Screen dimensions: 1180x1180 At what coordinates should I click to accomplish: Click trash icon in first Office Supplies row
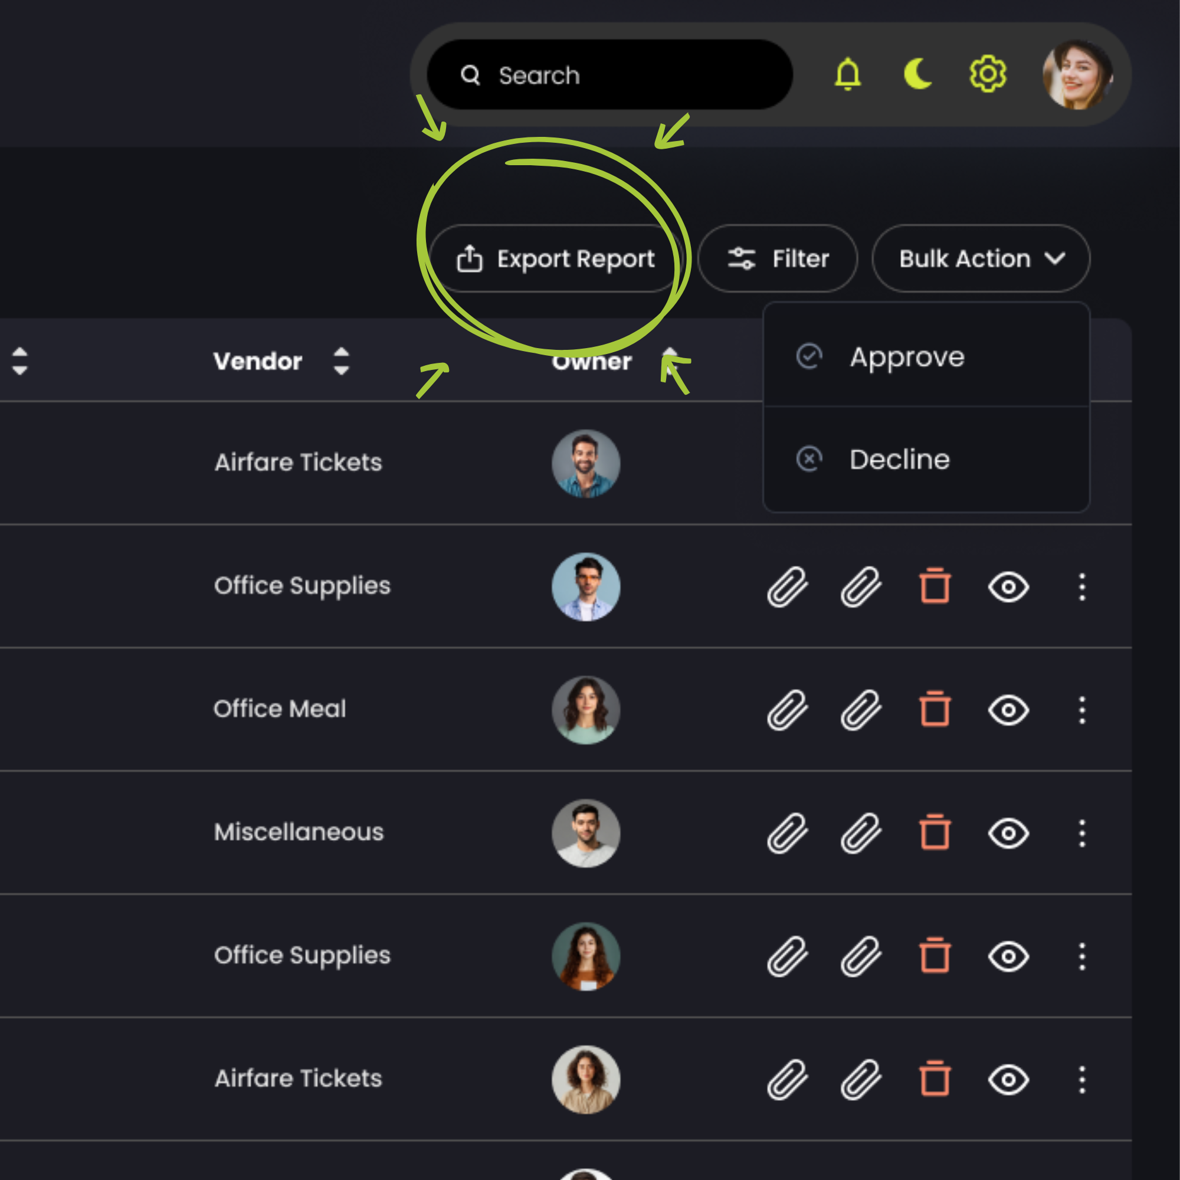[x=935, y=586]
